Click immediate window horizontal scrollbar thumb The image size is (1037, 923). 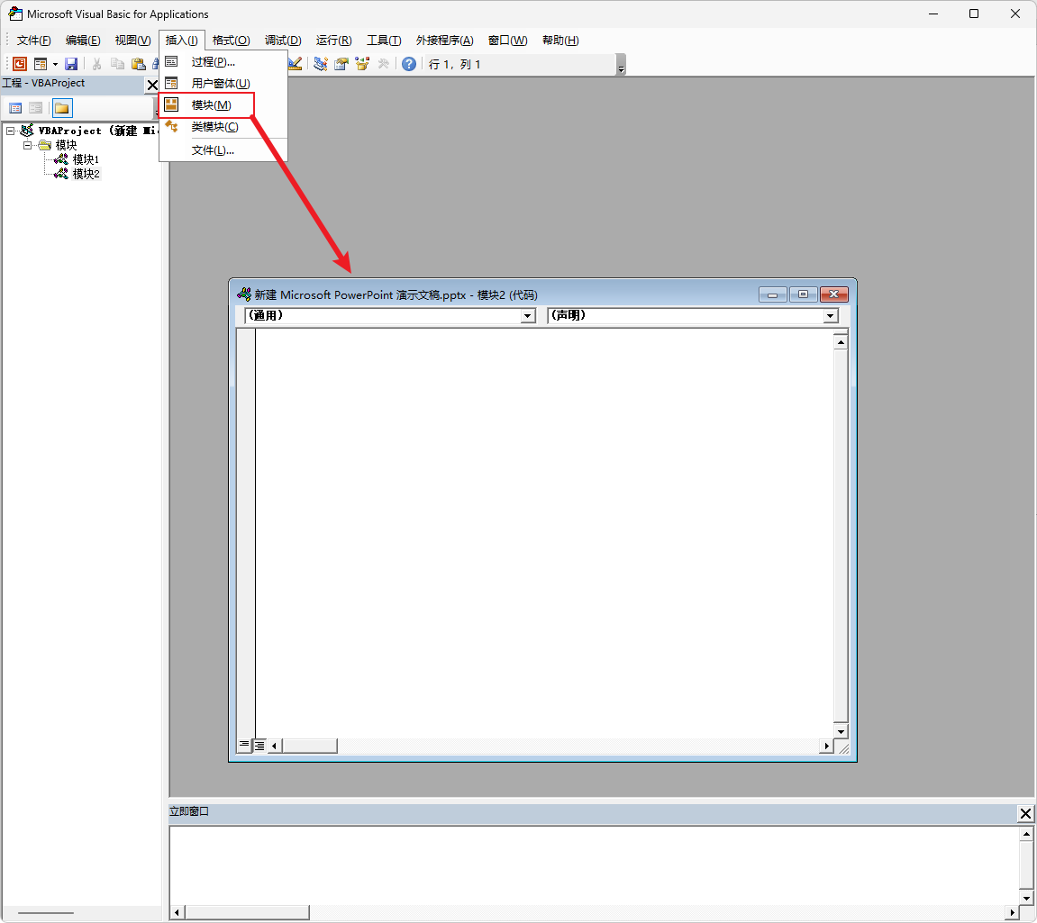[x=247, y=912]
